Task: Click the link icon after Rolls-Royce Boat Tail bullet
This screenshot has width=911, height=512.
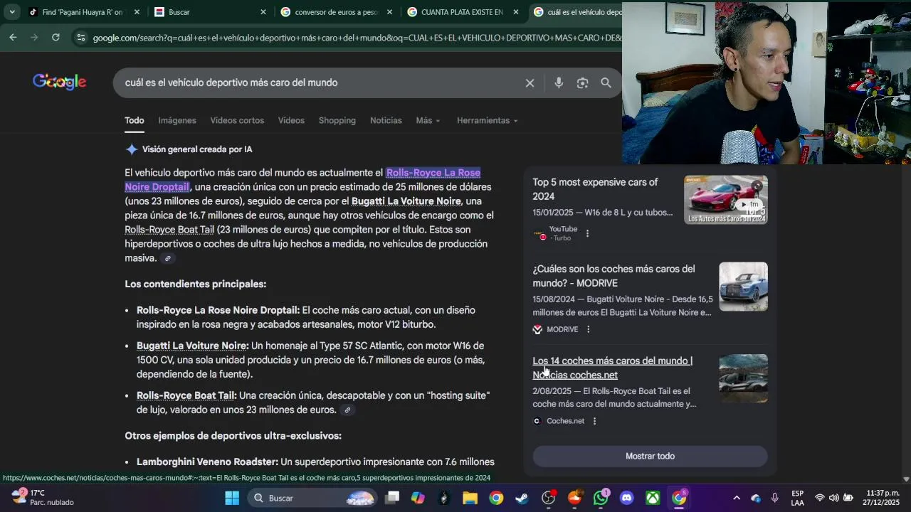Action: (347, 410)
